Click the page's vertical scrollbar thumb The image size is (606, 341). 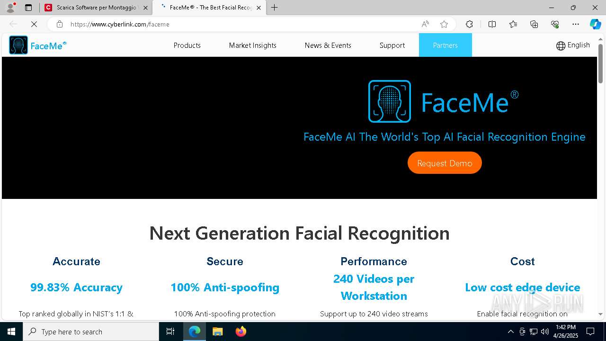[600, 63]
